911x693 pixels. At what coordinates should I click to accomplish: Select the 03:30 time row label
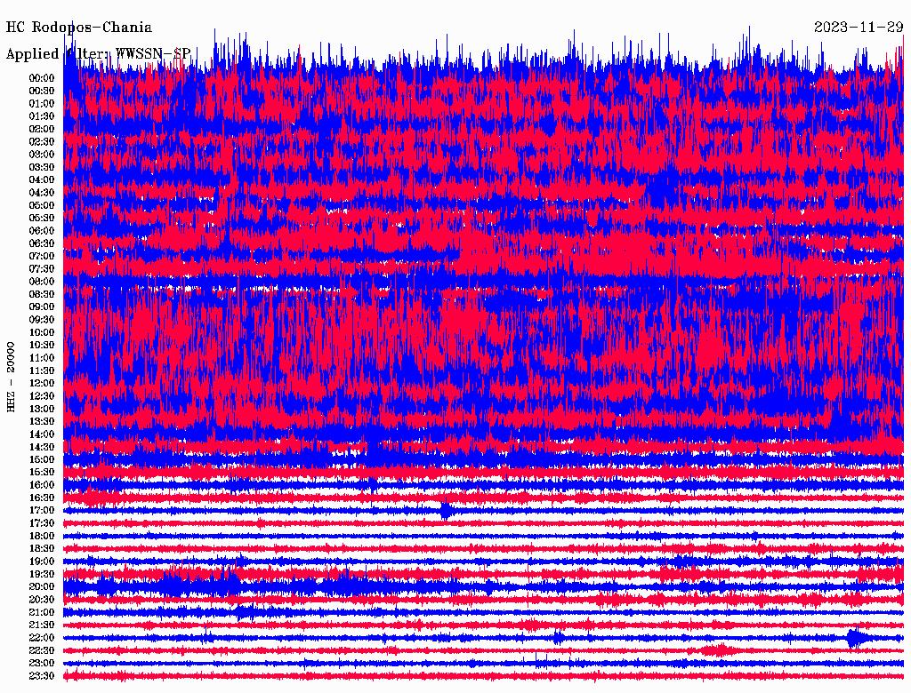point(42,167)
